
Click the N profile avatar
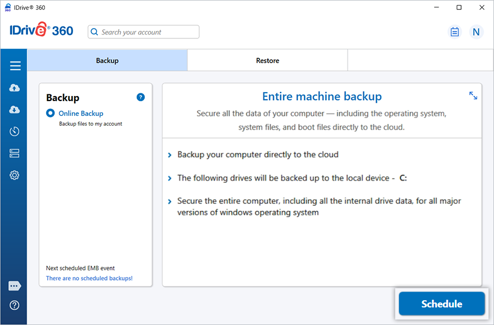pyautogui.click(x=476, y=32)
